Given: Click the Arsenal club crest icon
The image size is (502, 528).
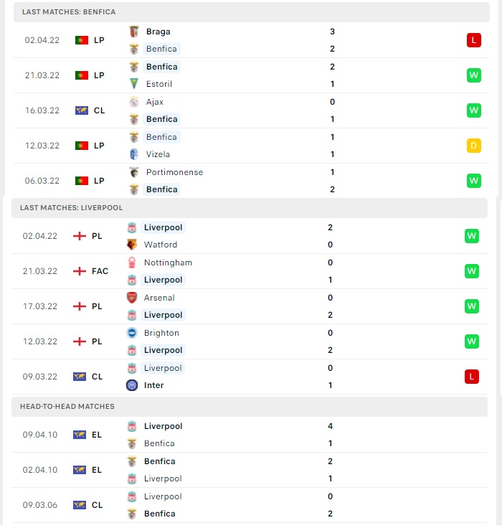Looking at the screenshot, I should [x=132, y=298].
